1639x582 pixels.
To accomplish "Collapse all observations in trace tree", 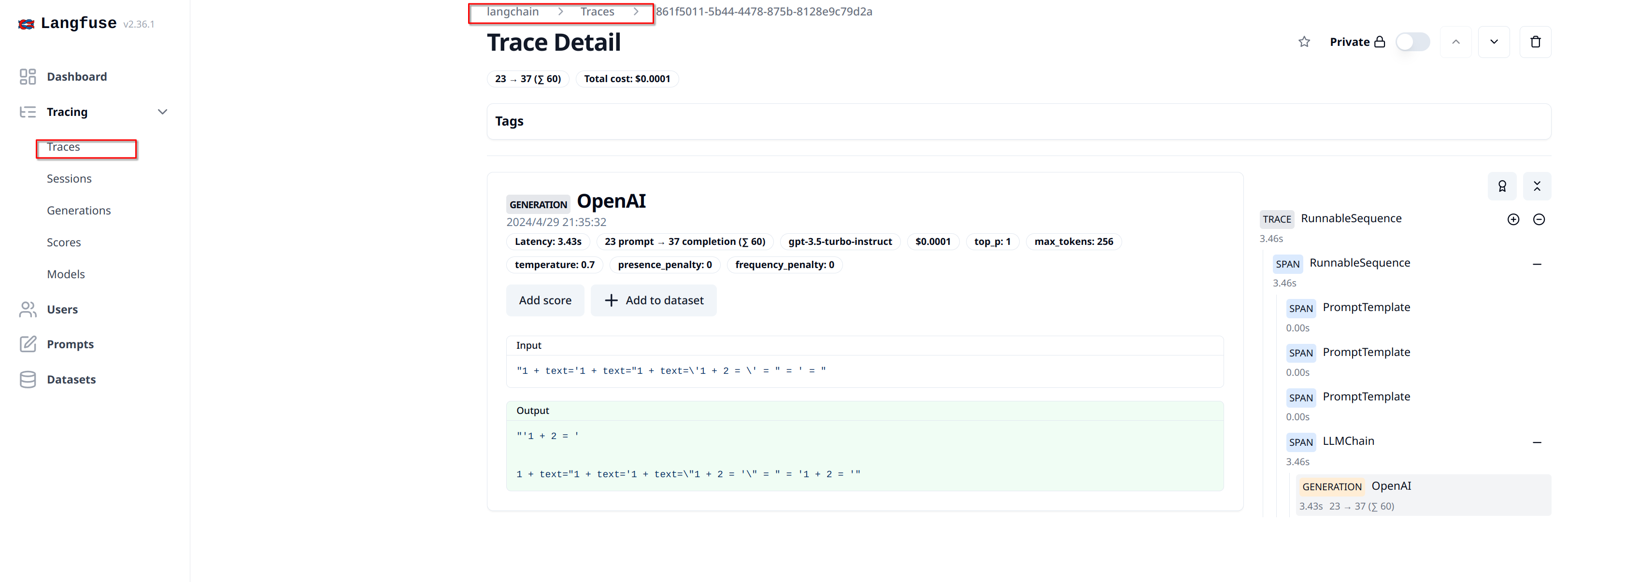I will pos(1537,186).
